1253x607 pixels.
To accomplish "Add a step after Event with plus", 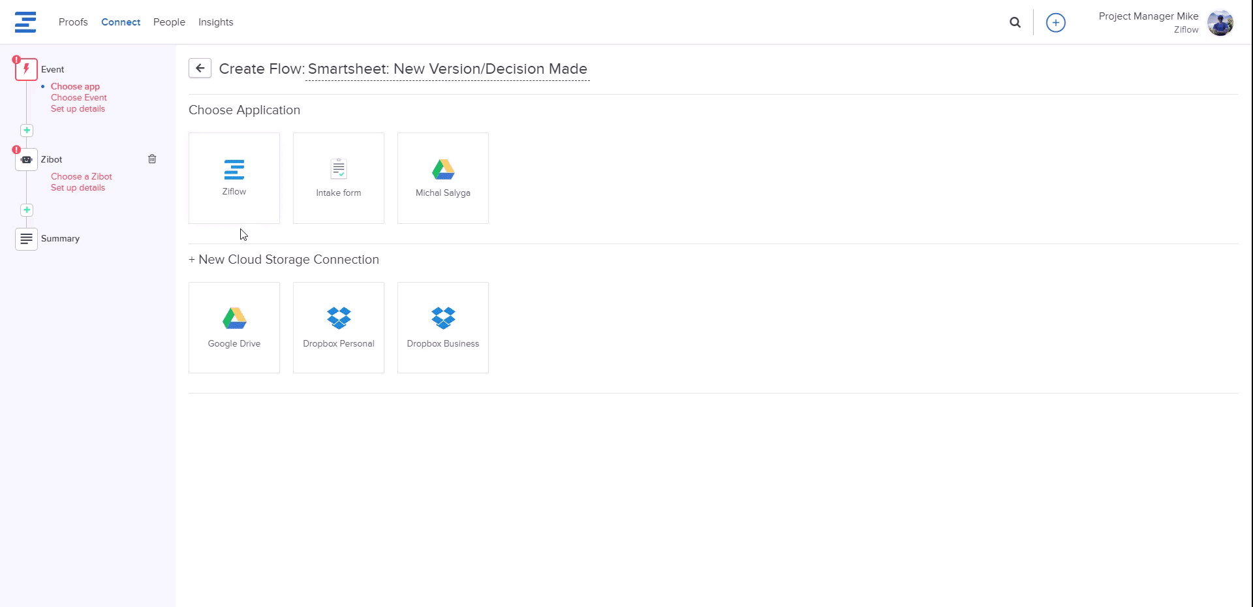I will tap(27, 131).
